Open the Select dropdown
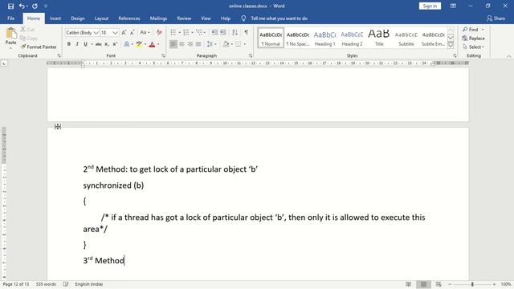This screenshot has height=289, width=514. click(x=474, y=47)
